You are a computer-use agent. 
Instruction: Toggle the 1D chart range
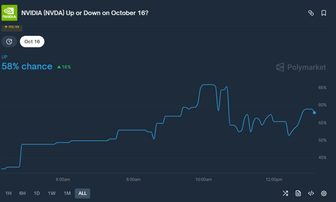point(37,193)
